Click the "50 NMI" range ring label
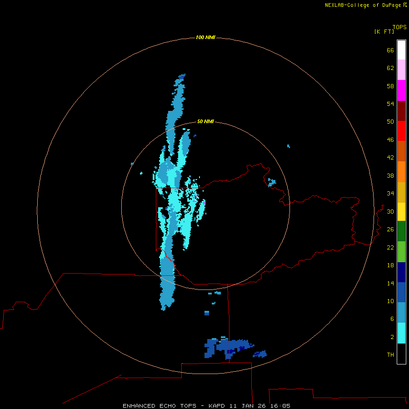This screenshot has width=409, height=409. [x=205, y=121]
